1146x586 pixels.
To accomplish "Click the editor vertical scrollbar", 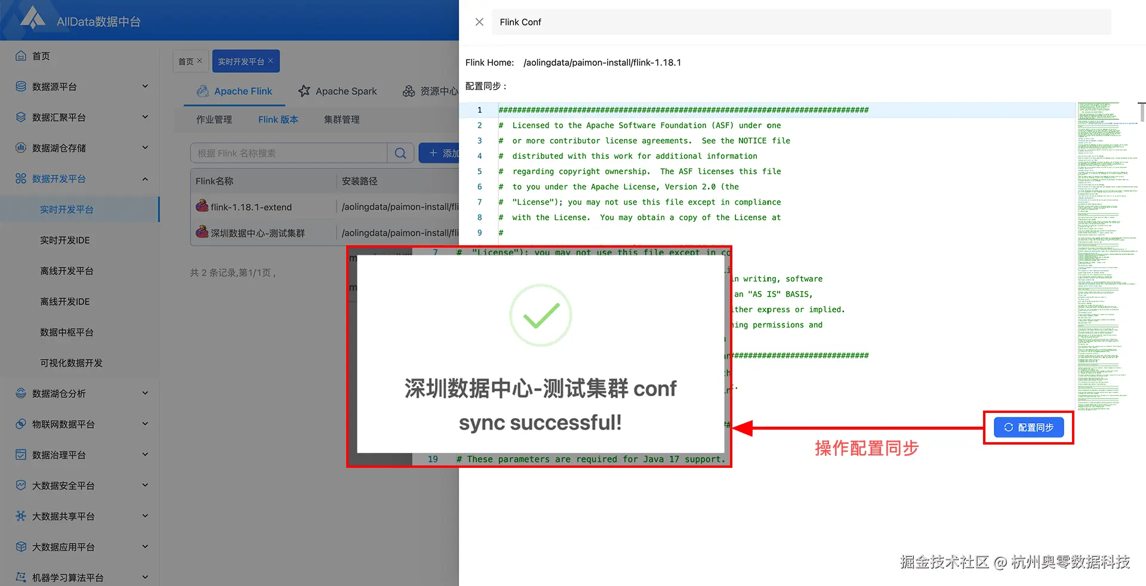I will pos(1142,112).
